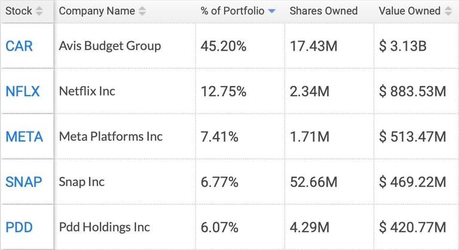Click the 45.20% portfolio cell
Image resolution: width=459 pixels, height=250 pixels.
click(224, 46)
